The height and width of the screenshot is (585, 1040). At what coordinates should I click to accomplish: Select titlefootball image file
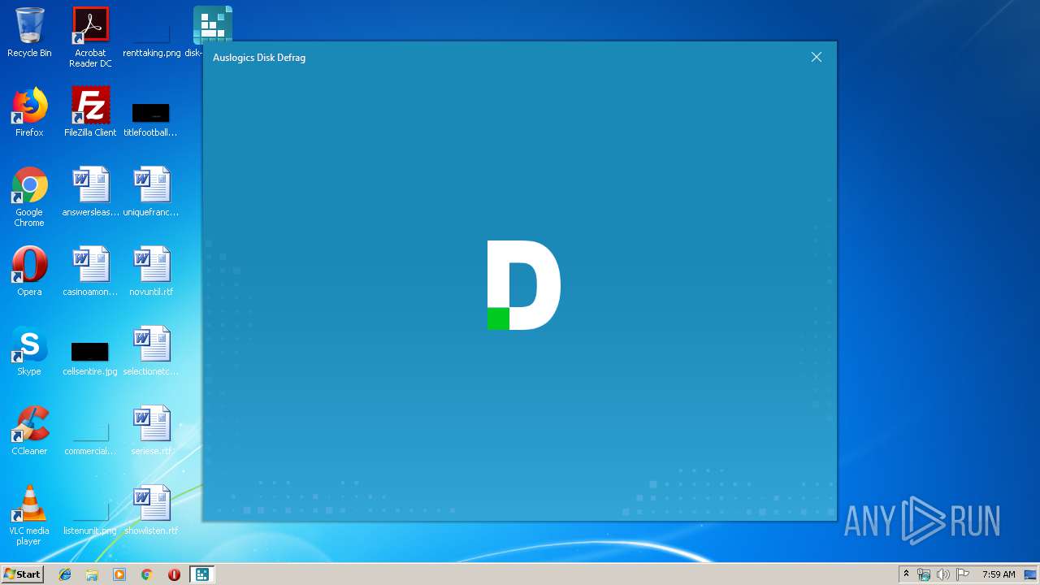point(150,119)
